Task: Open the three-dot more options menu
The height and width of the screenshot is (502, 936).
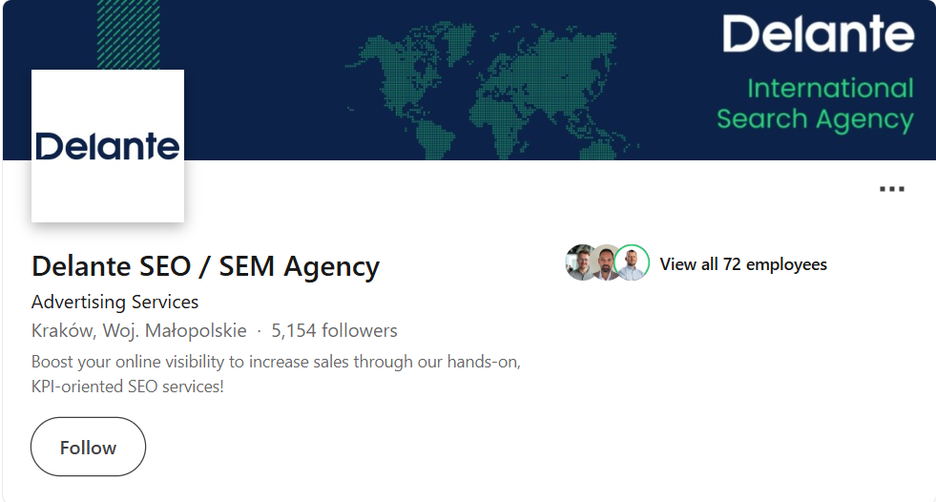Action: pos(891,189)
